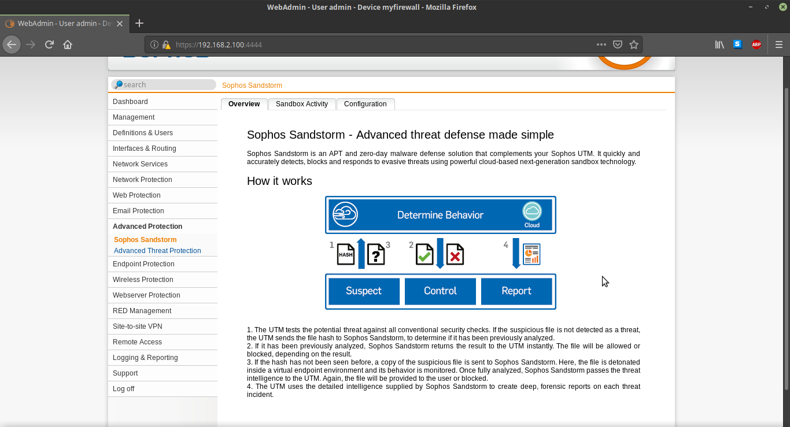Open Remote Access menu
The image size is (790, 427).
163,342
